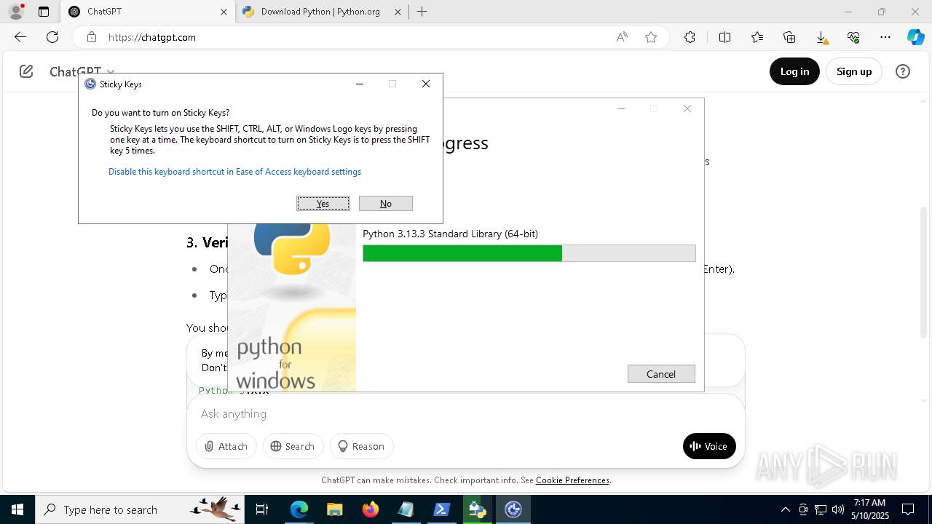Image resolution: width=932 pixels, height=524 pixels.
Task: Open Ease of Access keyboard settings link
Action: 234,172
